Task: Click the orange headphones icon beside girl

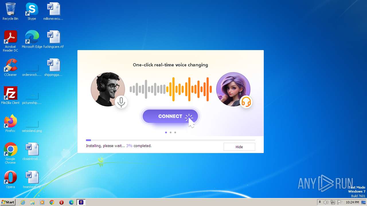Action: [x=246, y=102]
